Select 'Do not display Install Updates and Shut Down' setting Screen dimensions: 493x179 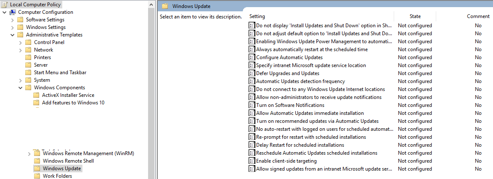(324, 26)
